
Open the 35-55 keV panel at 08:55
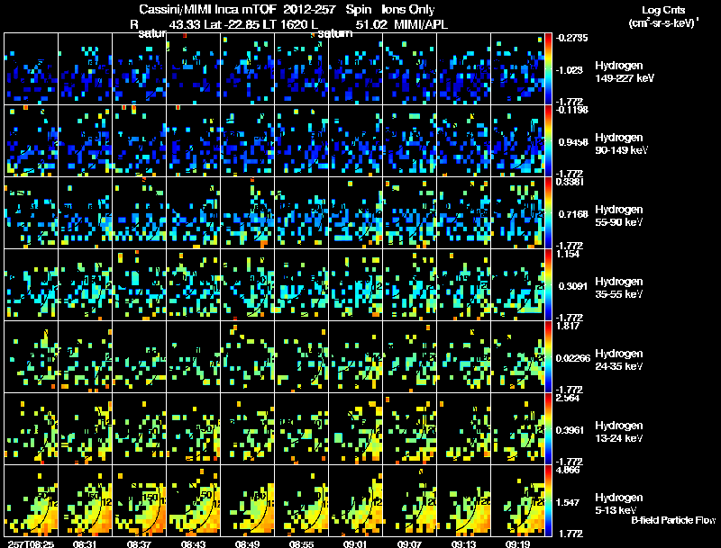point(302,285)
